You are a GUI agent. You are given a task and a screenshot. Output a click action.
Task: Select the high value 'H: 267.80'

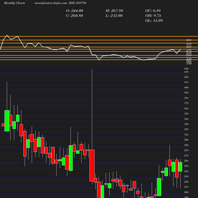click(114, 11)
